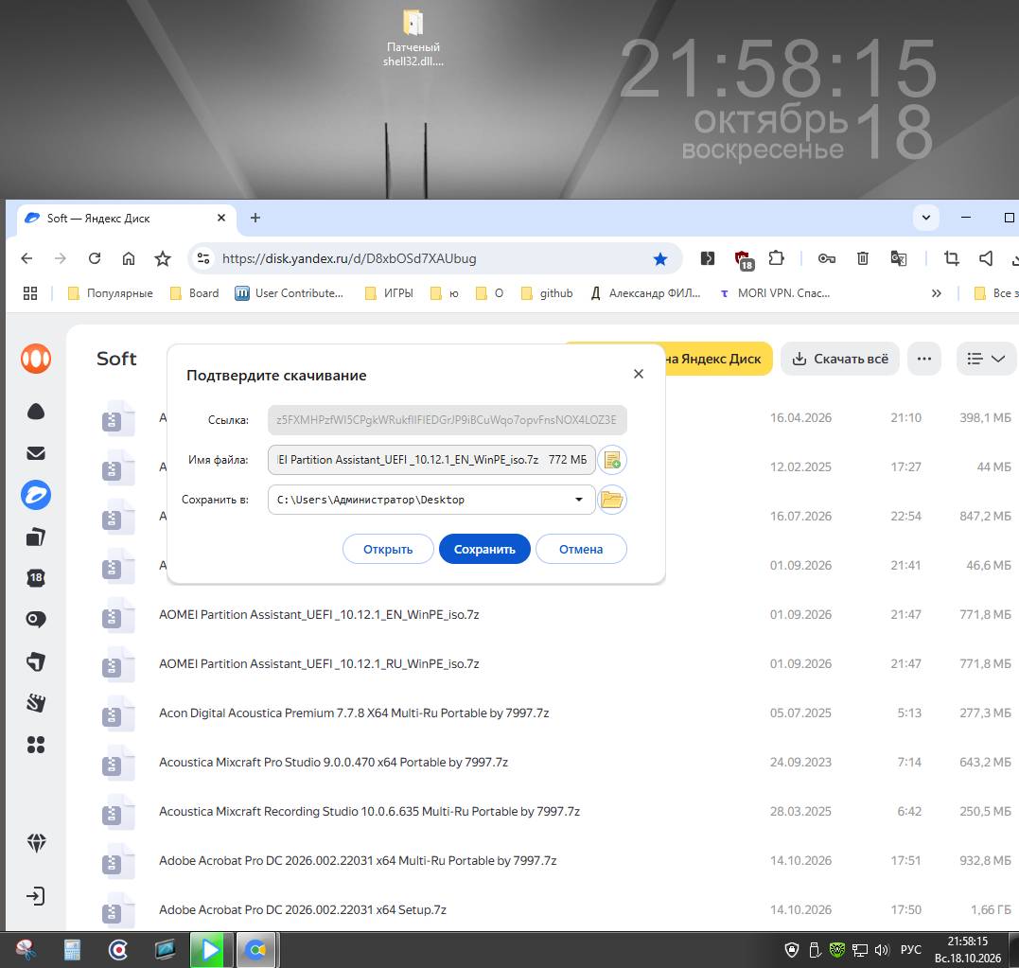The width and height of the screenshot is (1019, 968).
Task: Click the blue Yandex Disk sidebar icon
Action: tap(36, 496)
